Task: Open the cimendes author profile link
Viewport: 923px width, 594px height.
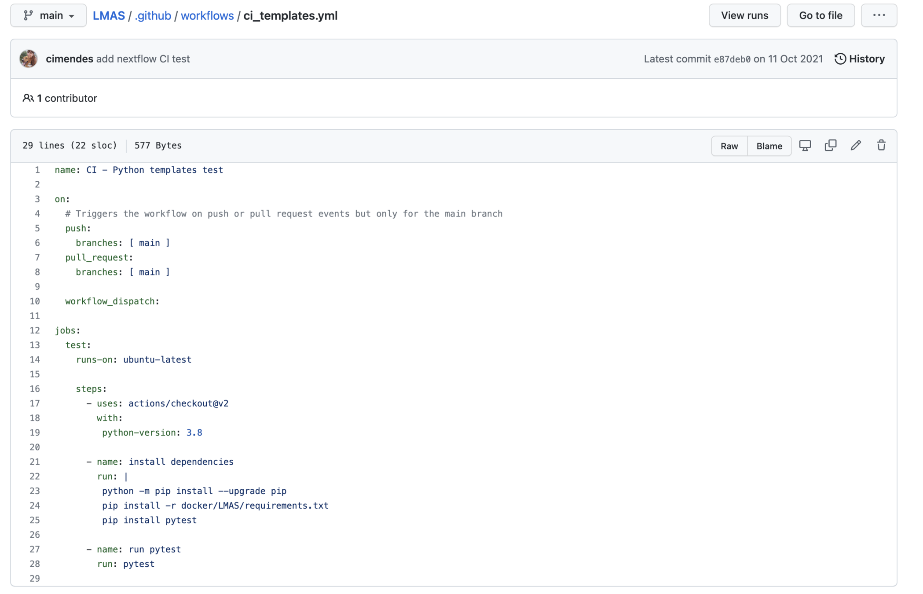Action: pos(69,59)
